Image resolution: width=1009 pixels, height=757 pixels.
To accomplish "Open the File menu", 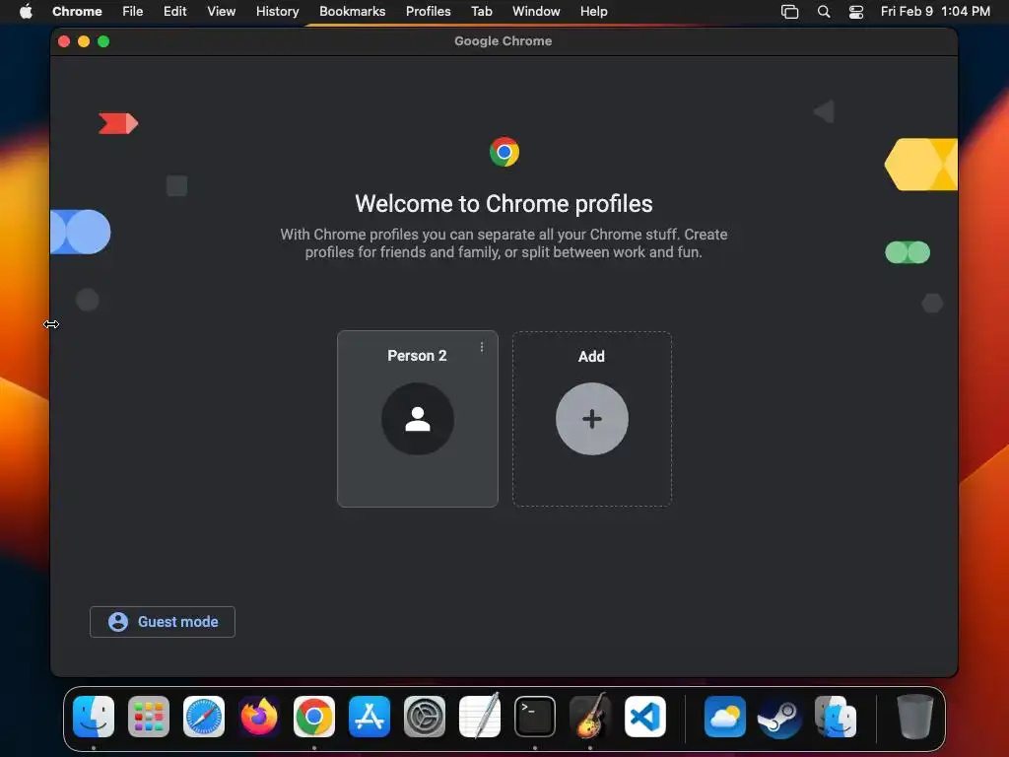I will [133, 11].
